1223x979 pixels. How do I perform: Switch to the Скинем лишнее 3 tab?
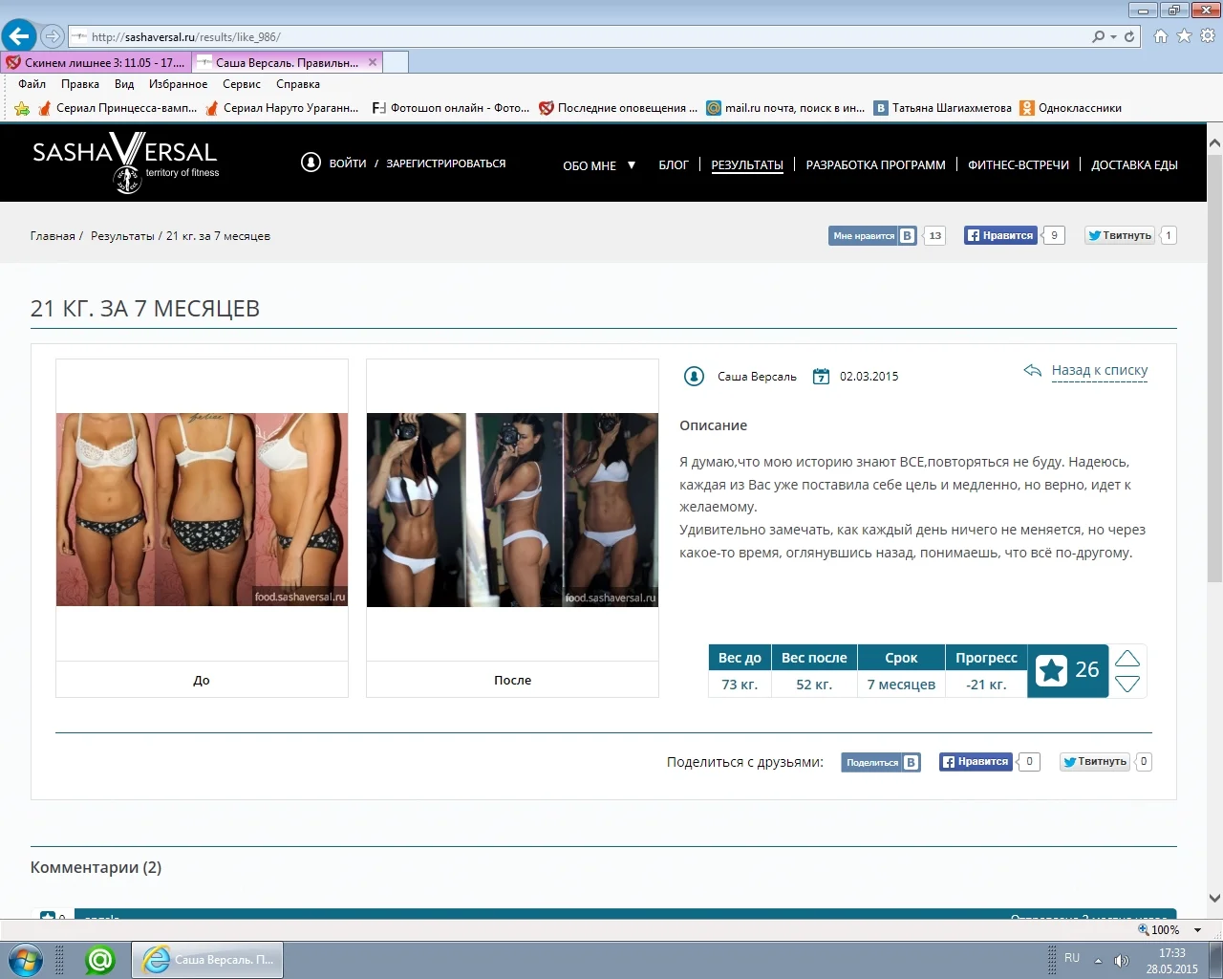click(96, 62)
